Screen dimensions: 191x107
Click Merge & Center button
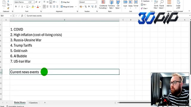(x=67, y=7)
